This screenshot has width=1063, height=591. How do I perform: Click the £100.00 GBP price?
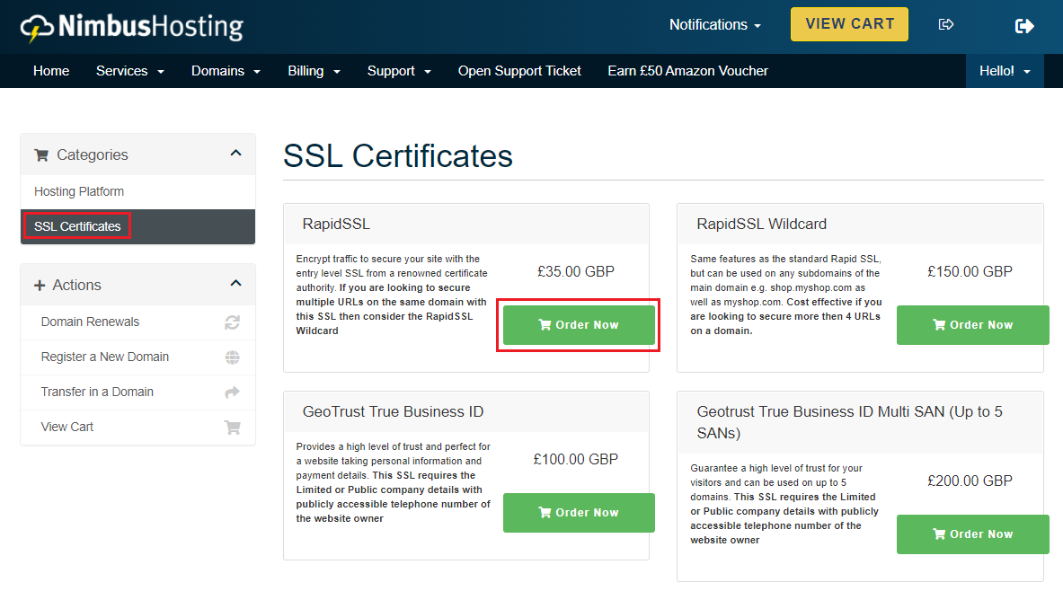click(x=576, y=460)
